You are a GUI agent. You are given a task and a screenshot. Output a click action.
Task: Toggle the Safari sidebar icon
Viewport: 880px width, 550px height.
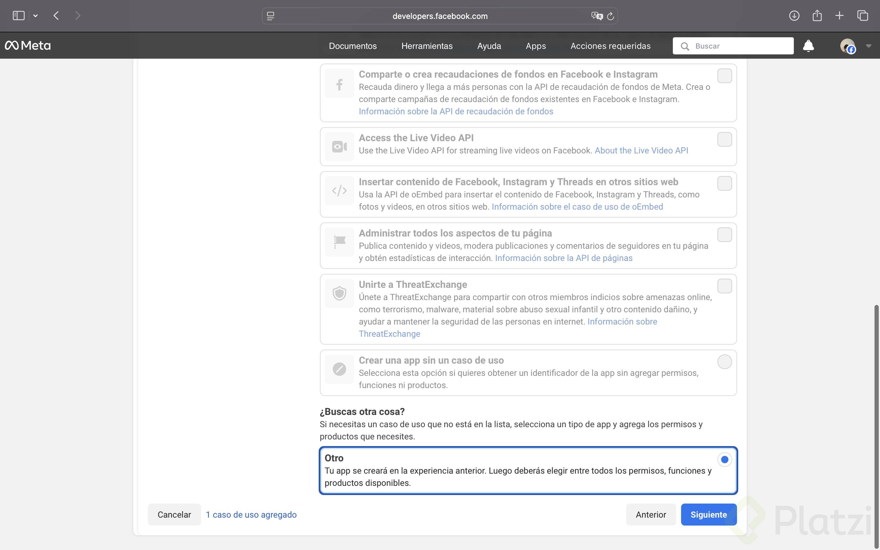click(x=19, y=16)
